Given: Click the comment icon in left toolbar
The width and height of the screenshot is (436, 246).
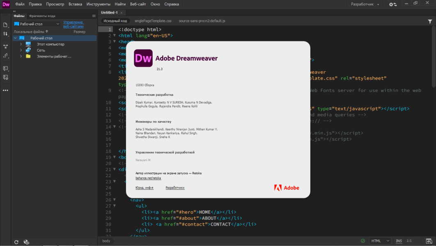Looking at the screenshot, I should coord(5,68).
